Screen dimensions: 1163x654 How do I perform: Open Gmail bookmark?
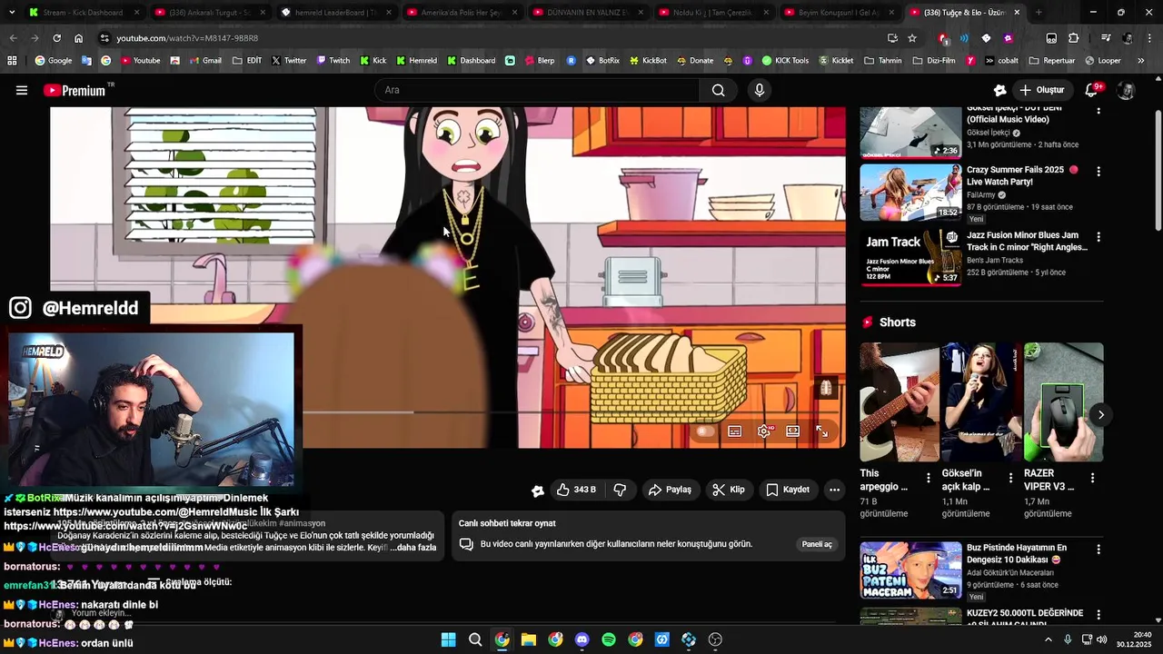coord(204,61)
